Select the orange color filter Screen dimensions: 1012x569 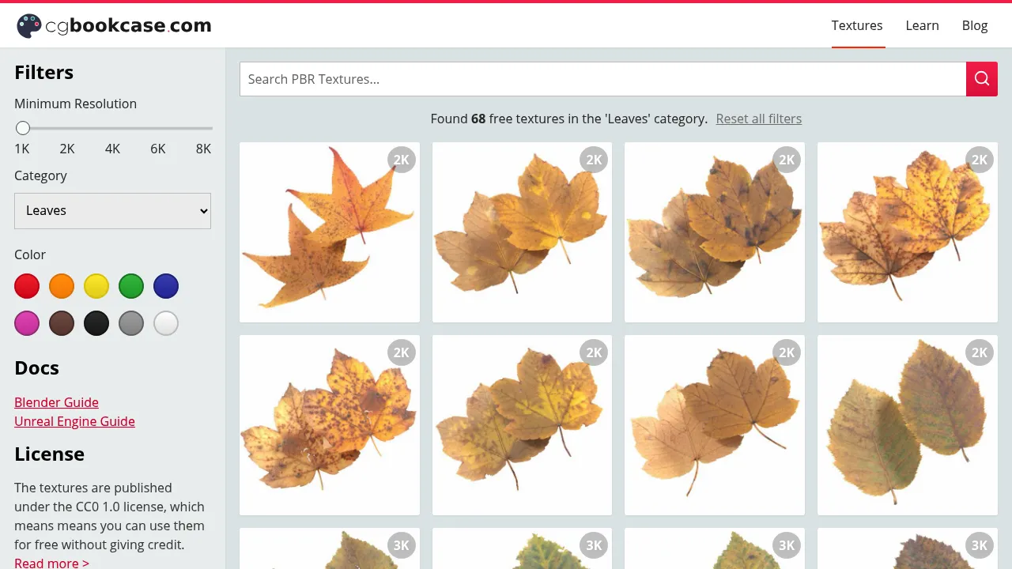tap(62, 286)
